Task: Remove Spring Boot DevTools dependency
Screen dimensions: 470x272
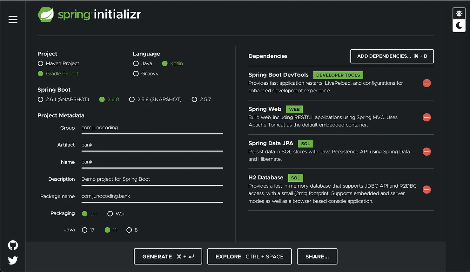Action: tap(426, 83)
